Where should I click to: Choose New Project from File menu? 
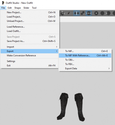(30, 12)
